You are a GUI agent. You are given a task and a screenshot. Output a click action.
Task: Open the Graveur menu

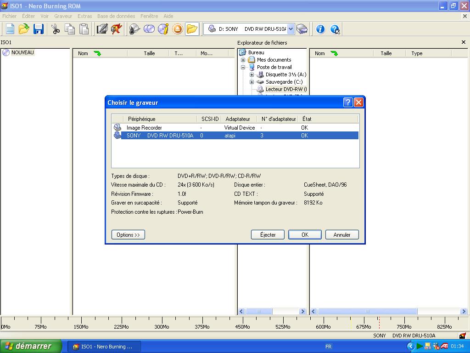pyautogui.click(x=63, y=16)
